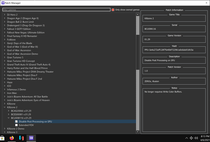Viewport: 210px width, 142px height.
Task: Expand the ICO game node
Action: (5, 86)
